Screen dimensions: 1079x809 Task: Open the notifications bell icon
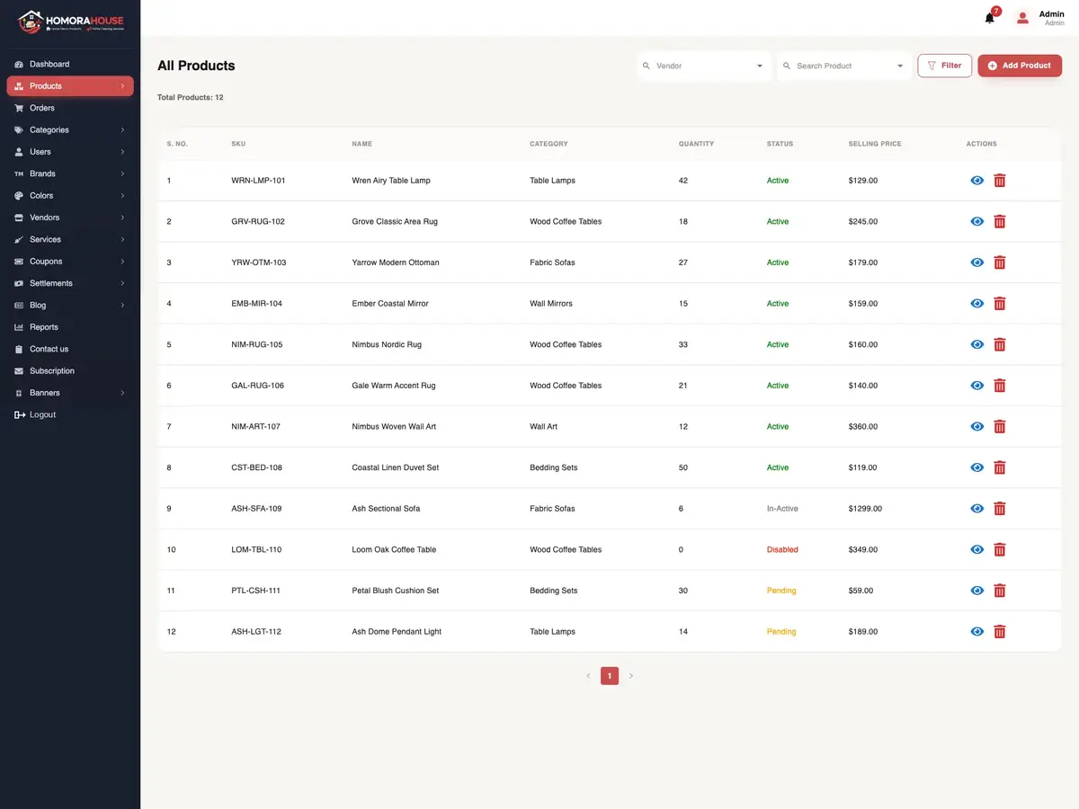click(989, 18)
